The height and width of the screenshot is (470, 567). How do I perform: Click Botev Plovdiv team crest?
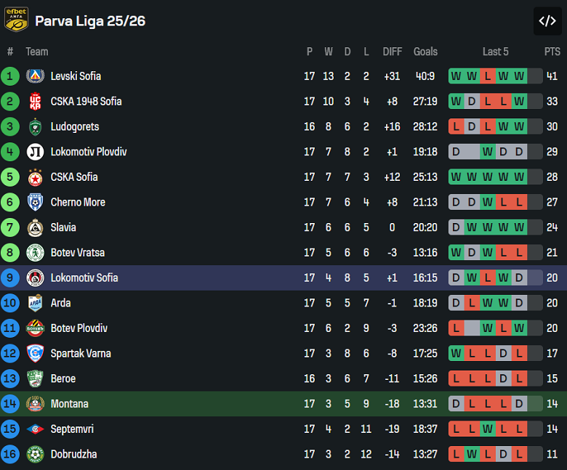click(x=35, y=328)
